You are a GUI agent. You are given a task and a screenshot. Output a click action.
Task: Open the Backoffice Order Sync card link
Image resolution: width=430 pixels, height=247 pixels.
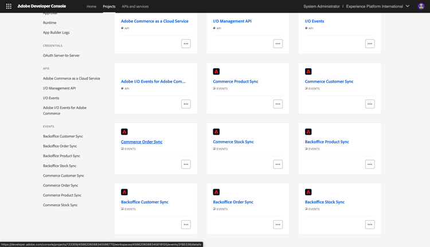pos(233,202)
